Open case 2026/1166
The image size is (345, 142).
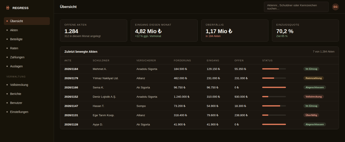click(x=71, y=87)
